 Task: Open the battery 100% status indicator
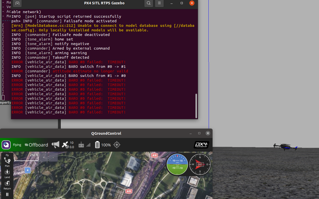103,145
